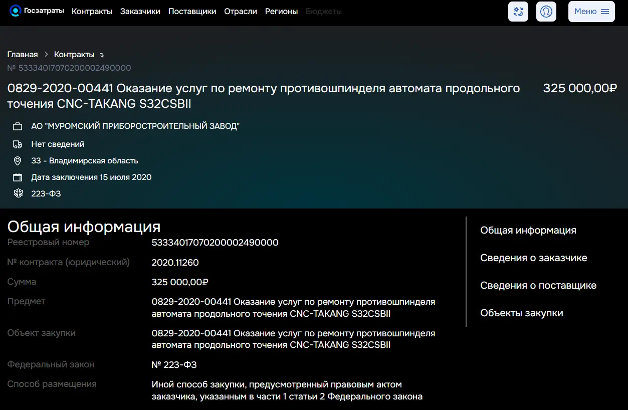Click the Объект закупки field label
The width and height of the screenshot is (628, 410).
pyautogui.click(x=42, y=333)
